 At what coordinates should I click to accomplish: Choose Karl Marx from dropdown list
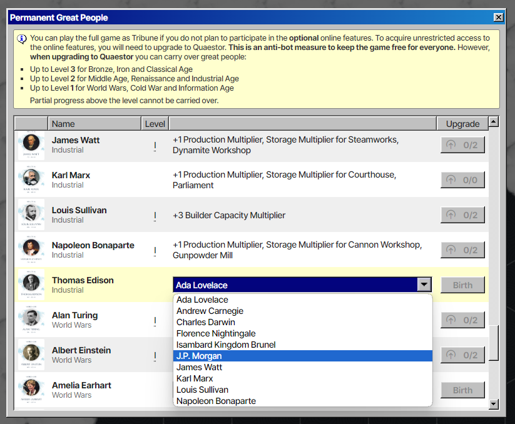(x=302, y=378)
